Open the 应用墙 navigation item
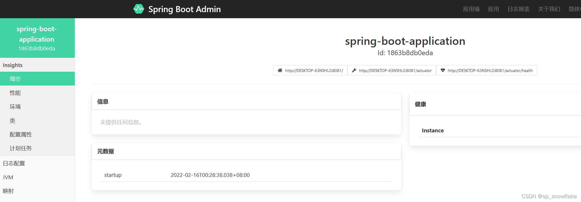The image size is (581, 202). coord(471,9)
